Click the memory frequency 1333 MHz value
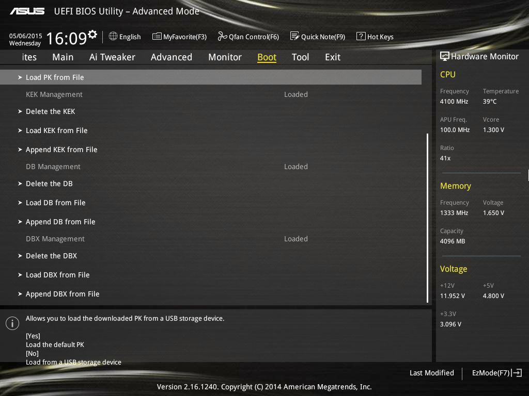 click(454, 213)
